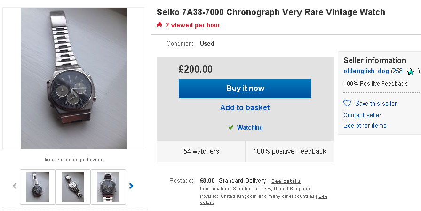Select the third watch thumbnail
Image resolution: width=421 pixels, height=211 pixels.
(108, 187)
